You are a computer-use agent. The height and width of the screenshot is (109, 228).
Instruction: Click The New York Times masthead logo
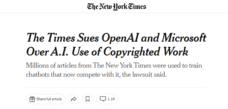point(117,7)
